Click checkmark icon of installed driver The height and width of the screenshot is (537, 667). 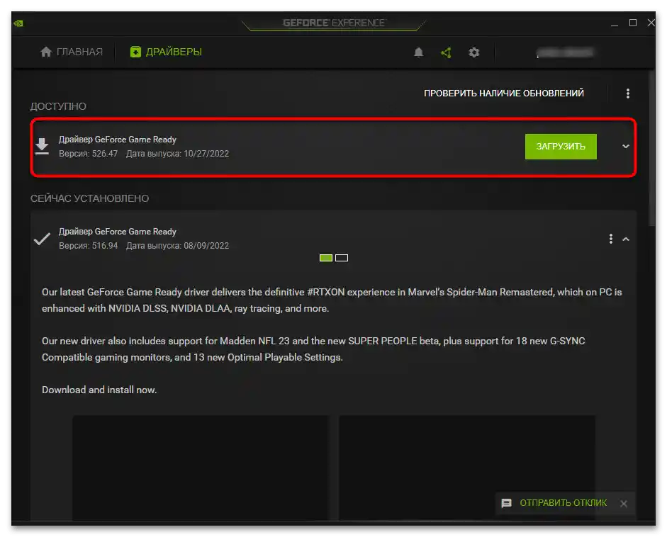click(x=42, y=239)
